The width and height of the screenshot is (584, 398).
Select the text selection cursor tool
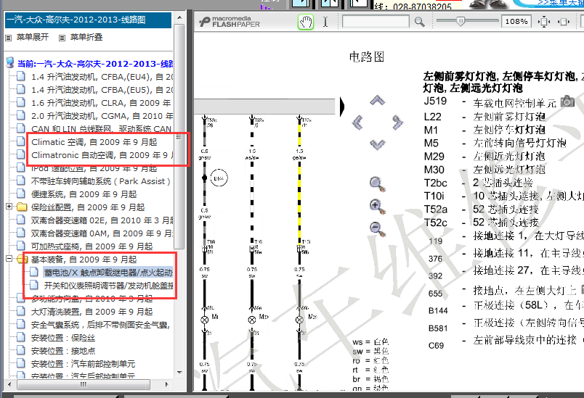(325, 22)
